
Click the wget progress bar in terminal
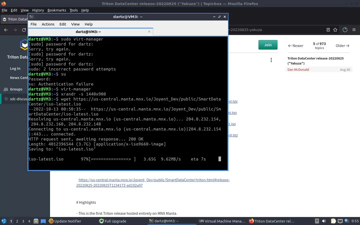[112, 159]
